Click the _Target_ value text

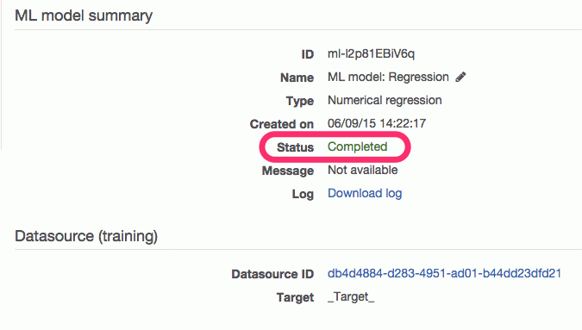coord(351,297)
